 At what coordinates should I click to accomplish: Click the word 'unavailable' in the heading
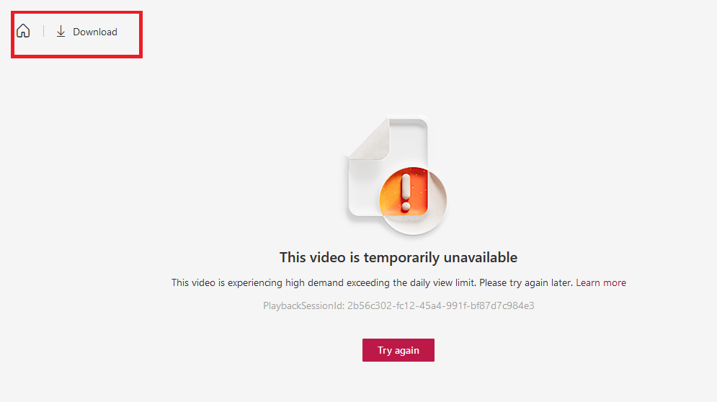pos(481,257)
